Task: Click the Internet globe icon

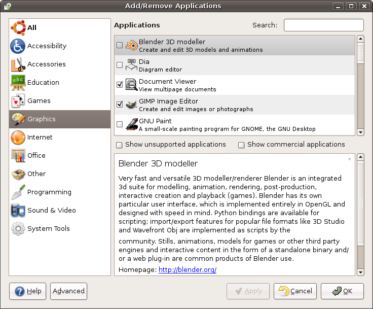Action: pos(18,138)
